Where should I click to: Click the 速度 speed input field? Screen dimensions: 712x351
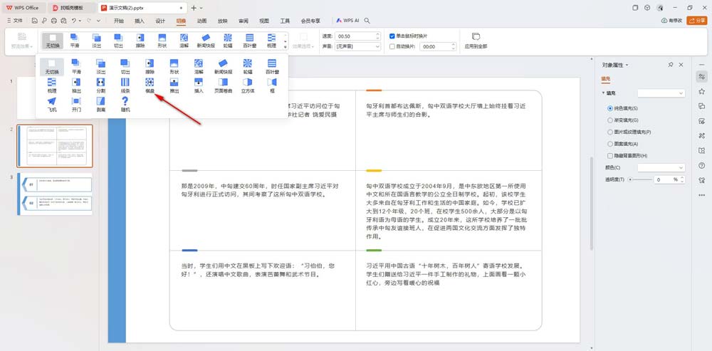[357, 36]
